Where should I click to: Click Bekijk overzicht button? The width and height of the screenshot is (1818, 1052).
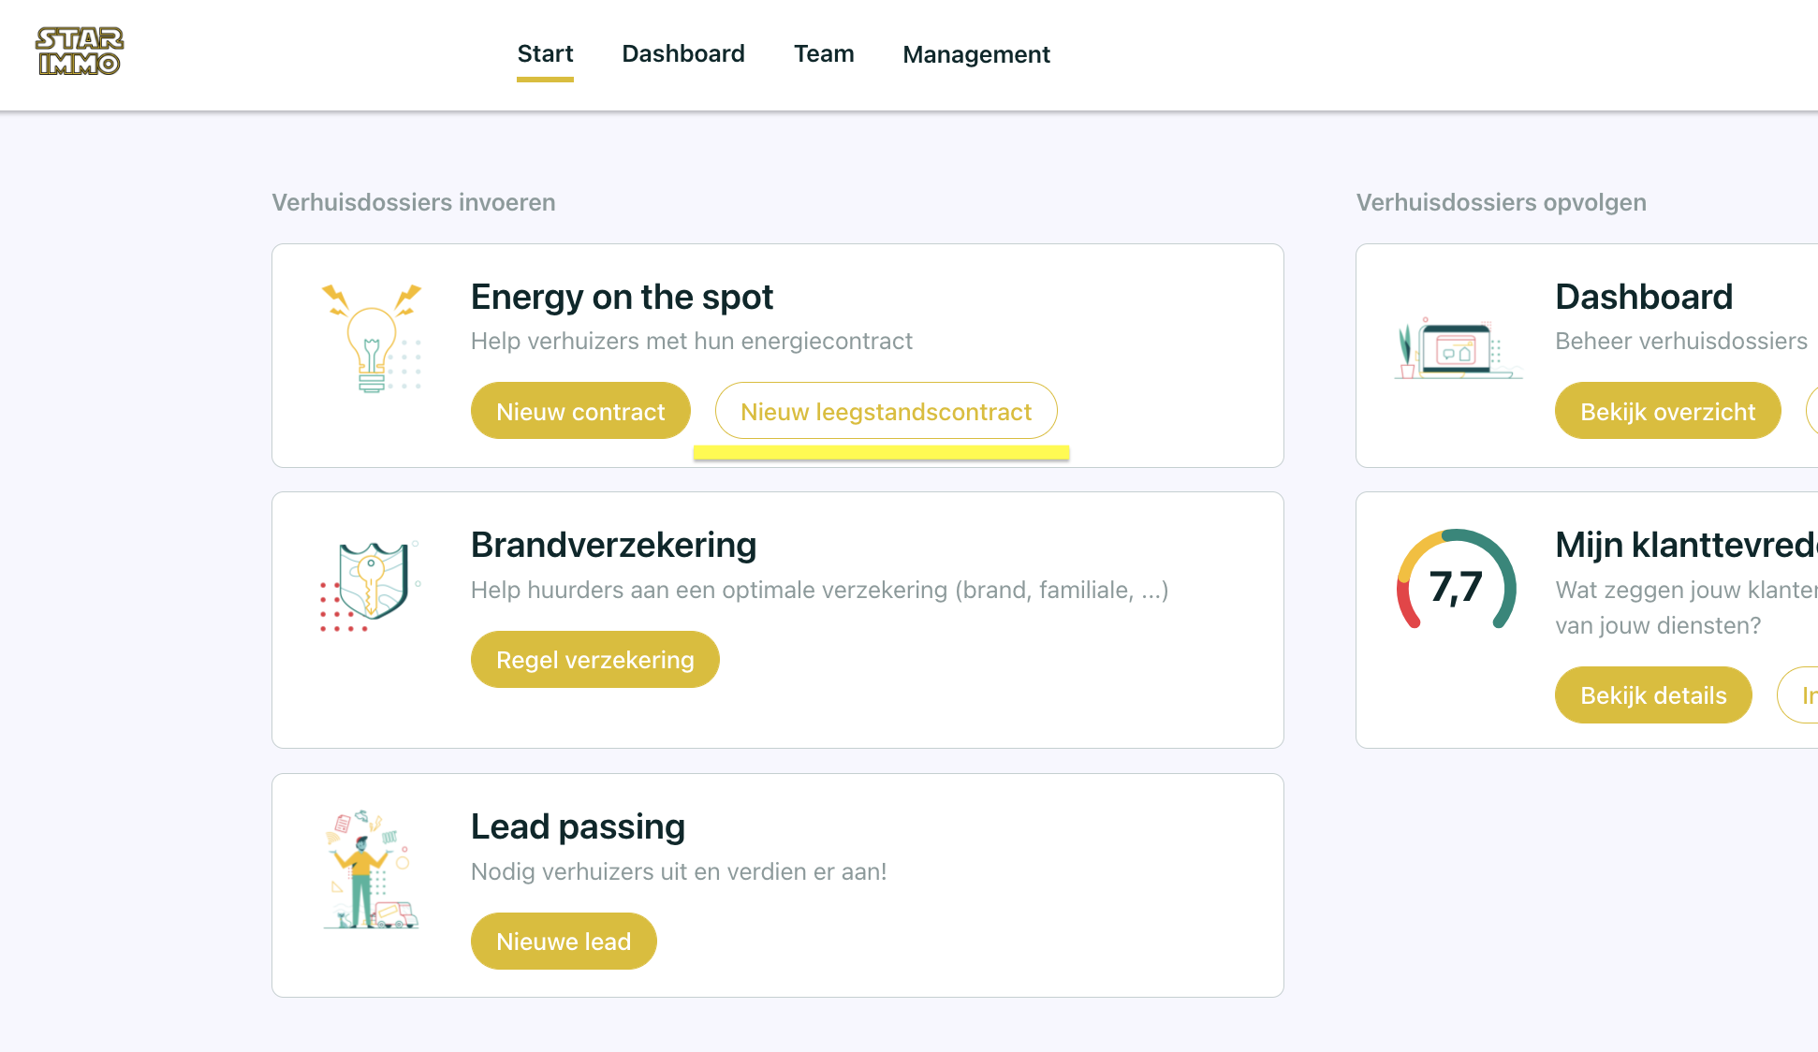tap(1667, 411)
